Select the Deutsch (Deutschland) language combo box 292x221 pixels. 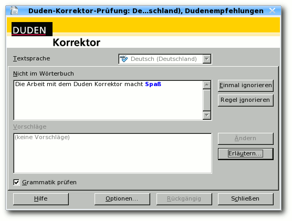[x=165, y=59]
